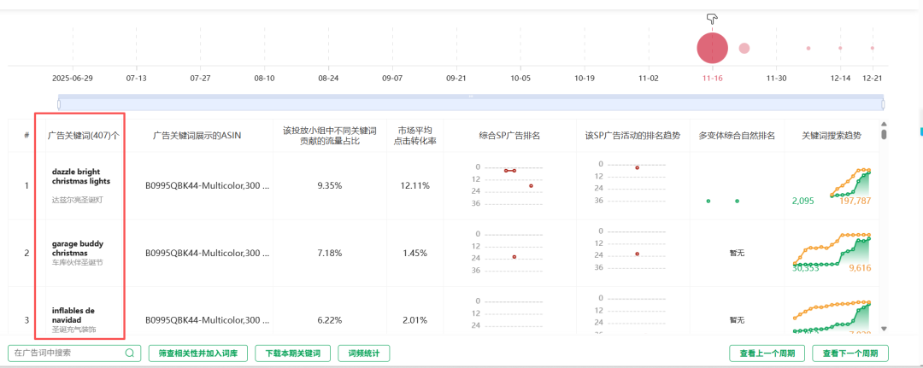Click the 广告关键词(407)个 column header
This screenshot has width=923, height=368.
click(84, 135)
